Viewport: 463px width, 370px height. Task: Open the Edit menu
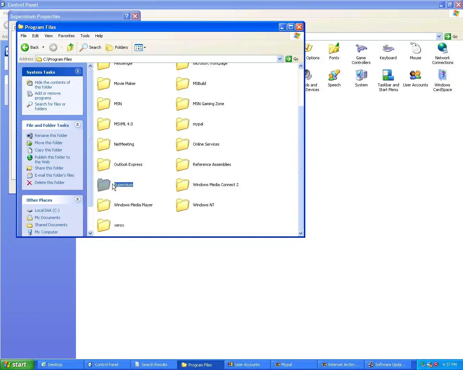pyautogui.click(x=35, y=36)
